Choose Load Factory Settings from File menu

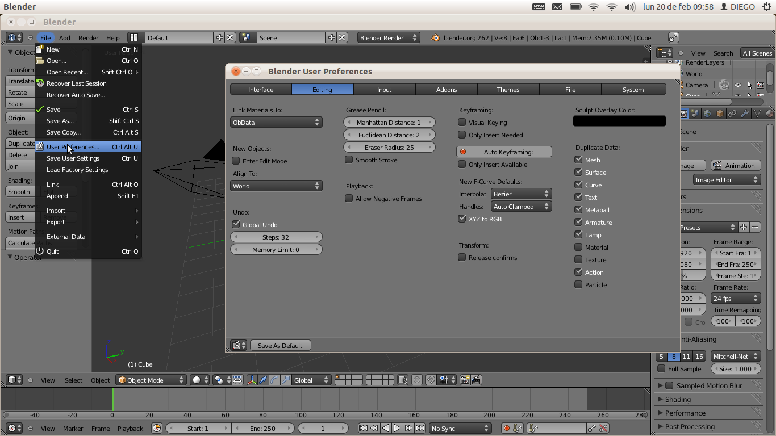pos(77,170)
